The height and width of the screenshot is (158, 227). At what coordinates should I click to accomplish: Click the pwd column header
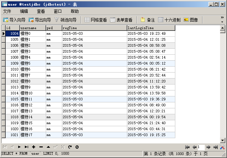pyautogui.click(x=54, y=28)
